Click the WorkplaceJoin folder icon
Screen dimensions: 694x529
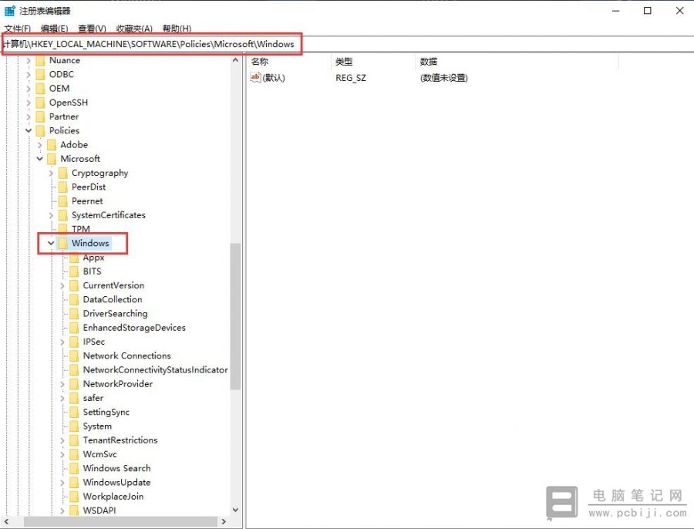coord(74,497)
